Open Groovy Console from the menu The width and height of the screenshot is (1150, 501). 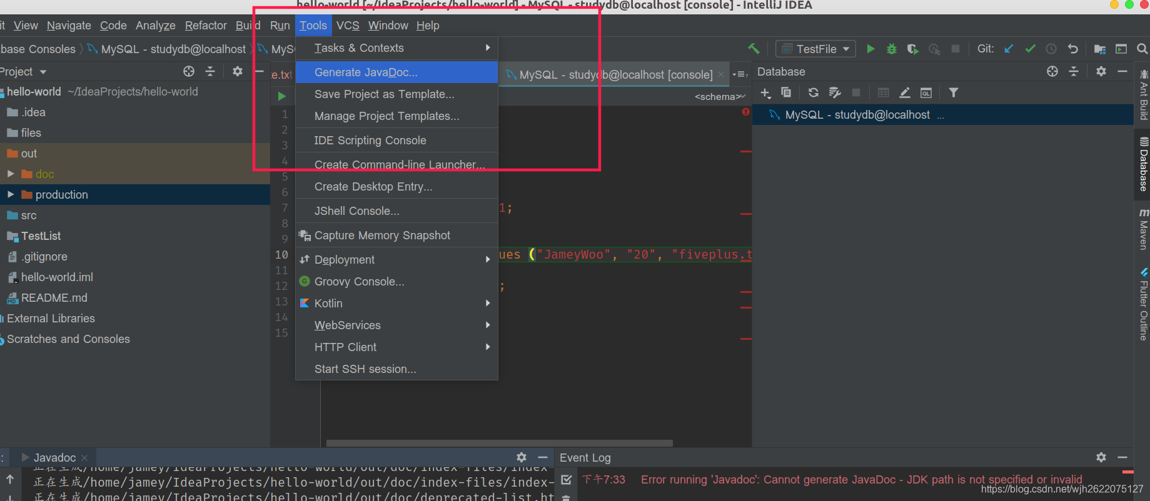point(396,282)
